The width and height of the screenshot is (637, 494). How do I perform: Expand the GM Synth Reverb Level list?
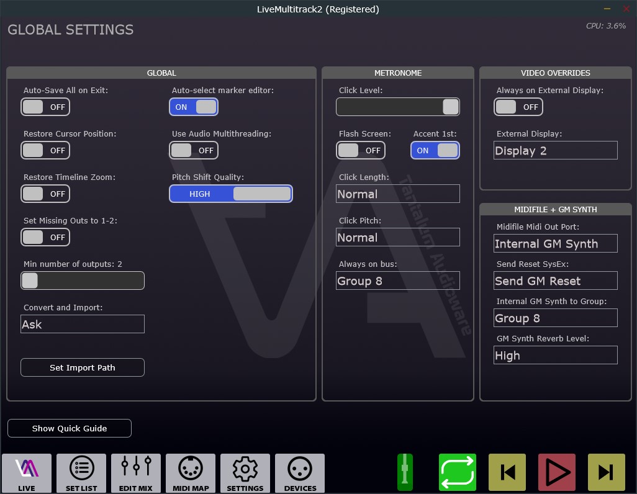coord(556,356)
